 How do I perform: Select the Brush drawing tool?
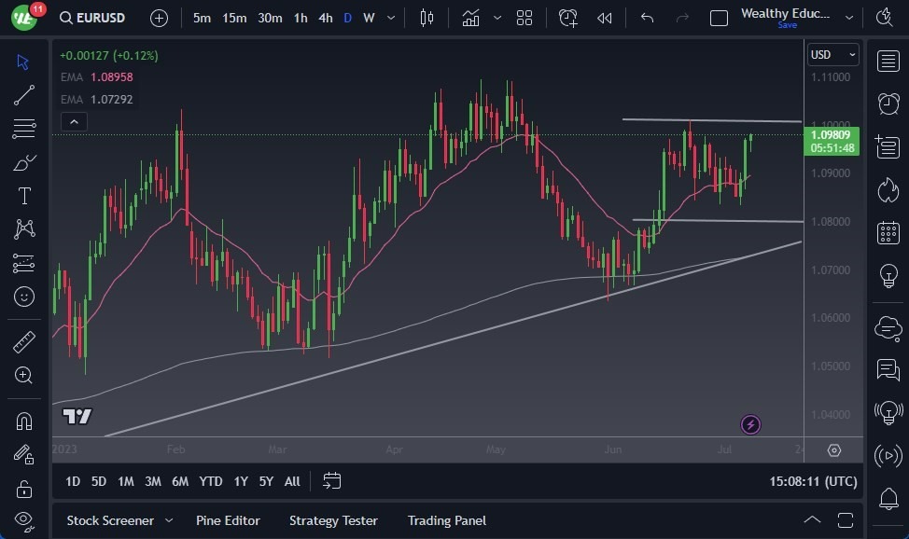point(23,161)
